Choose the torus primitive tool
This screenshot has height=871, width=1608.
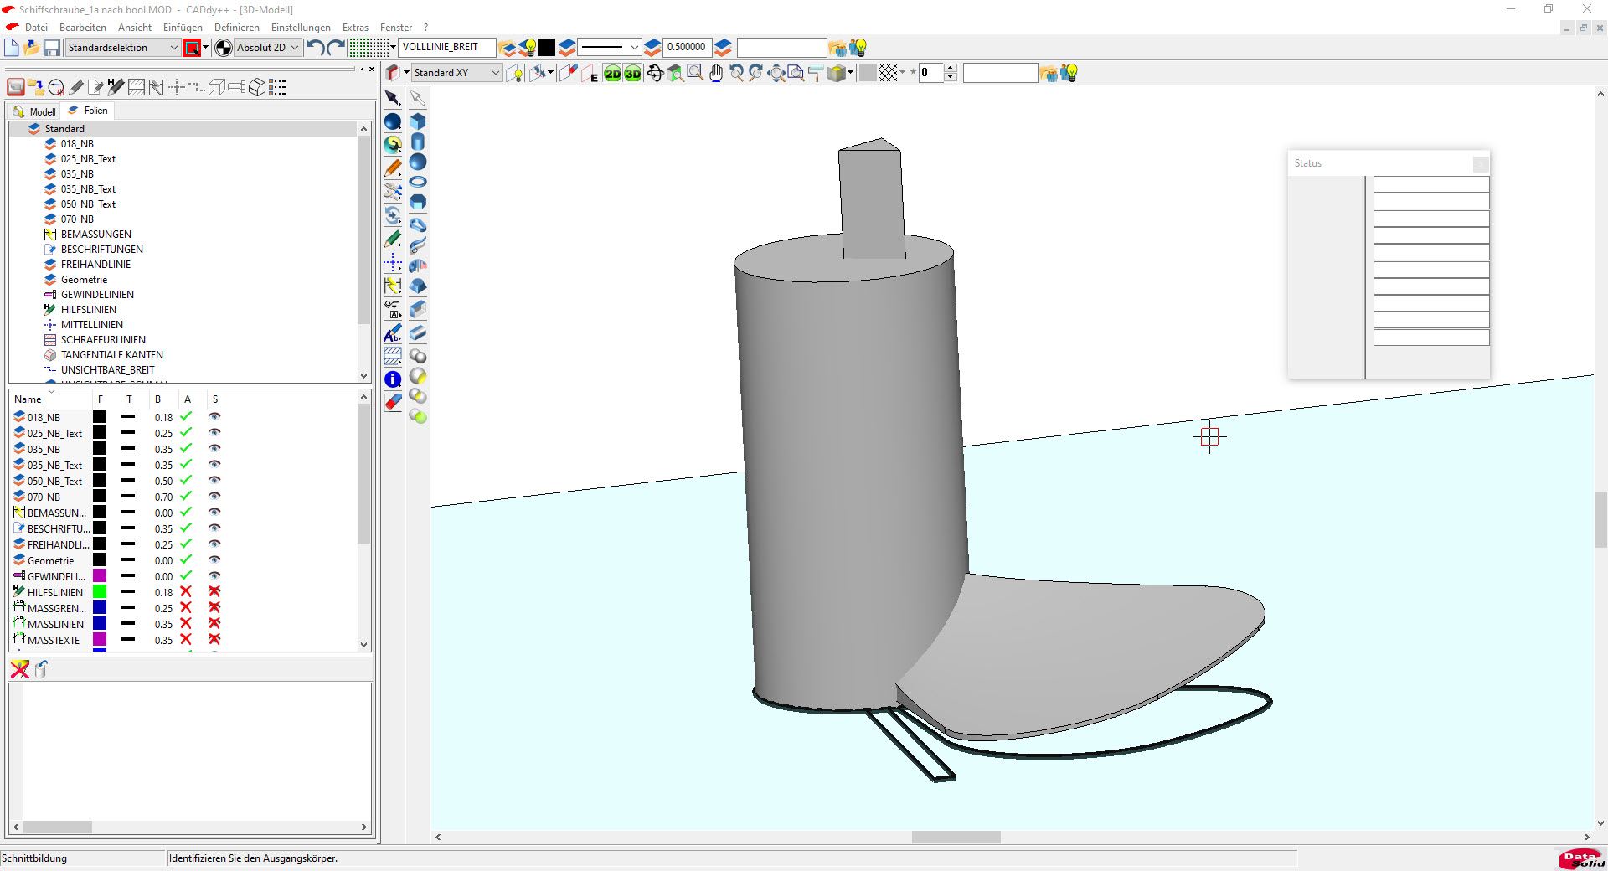pos(418,182)
